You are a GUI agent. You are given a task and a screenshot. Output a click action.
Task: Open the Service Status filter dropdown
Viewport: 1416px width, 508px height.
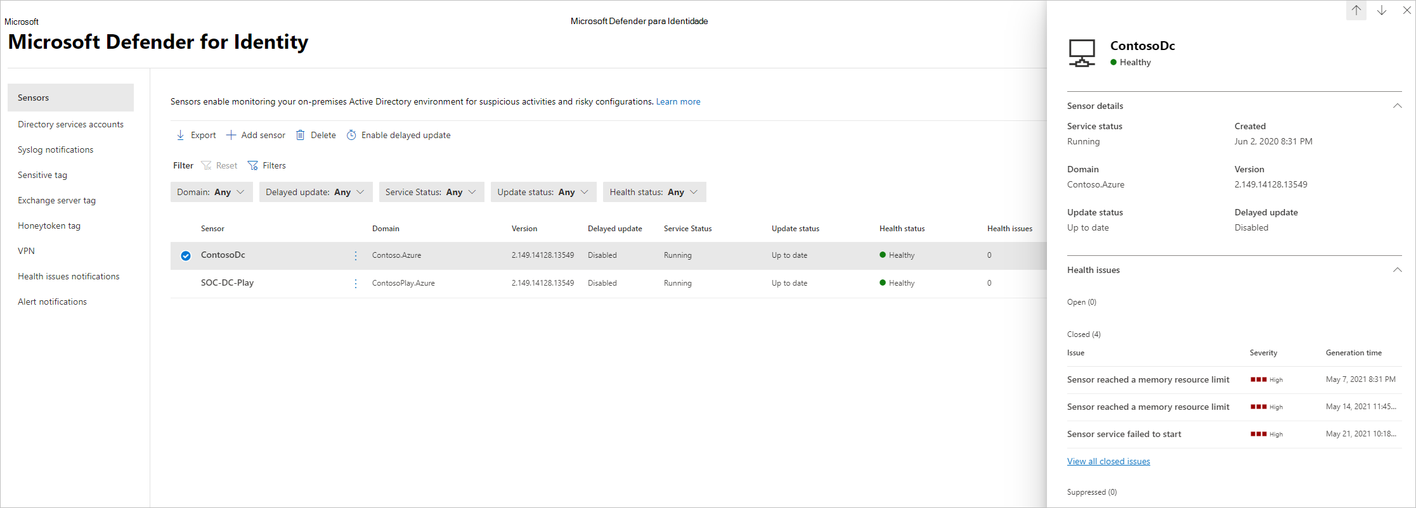coord(432,192)
